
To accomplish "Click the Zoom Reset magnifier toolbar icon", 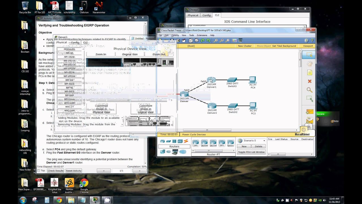I will (x=221, y=41).
